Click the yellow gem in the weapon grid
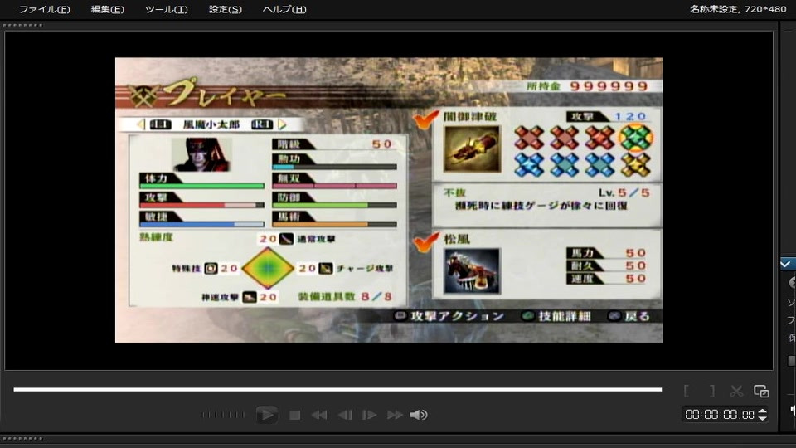The image size is (796, 448). click(635, 165)
